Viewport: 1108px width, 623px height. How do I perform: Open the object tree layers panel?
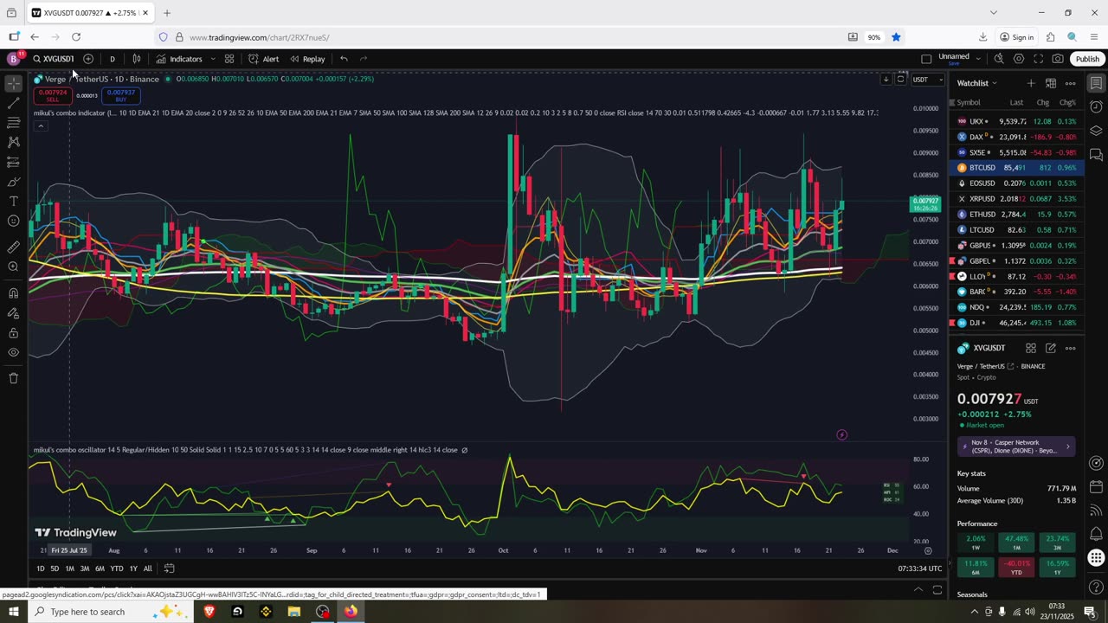[1096, 131]
